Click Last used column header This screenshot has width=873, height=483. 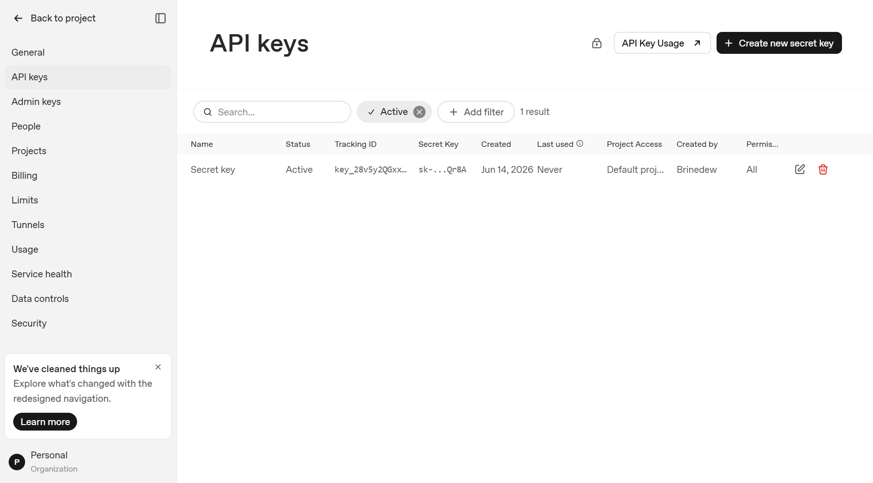click(x=555, y=144)
